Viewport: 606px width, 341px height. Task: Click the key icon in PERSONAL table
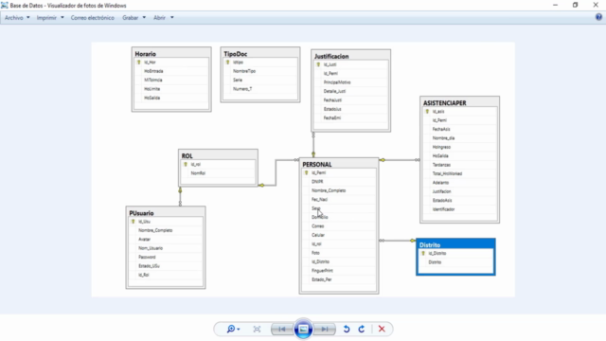coord(307,172)
